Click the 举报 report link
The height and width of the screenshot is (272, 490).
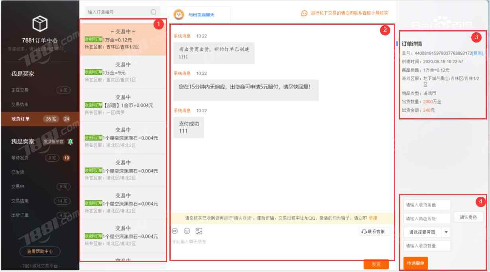tap(373, 218)
